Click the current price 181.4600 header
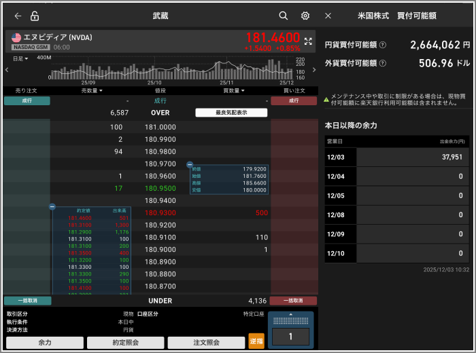The image size is (476, 353). click(x=273, y=38)
